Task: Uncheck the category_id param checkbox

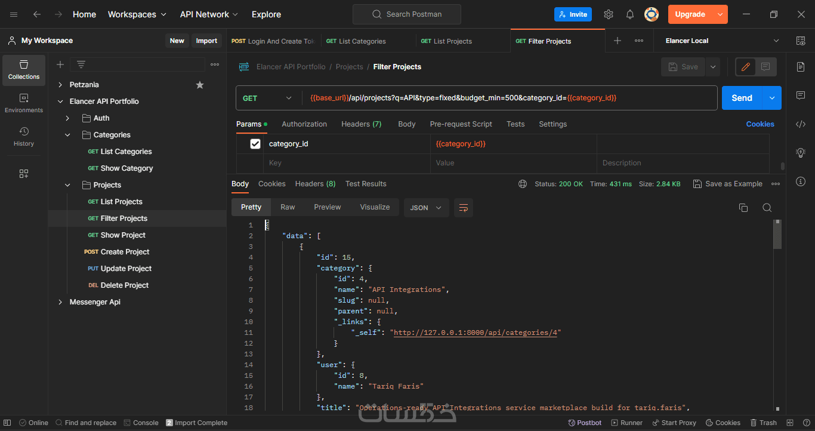Action: pyautogui.click(x=255, y=144)
